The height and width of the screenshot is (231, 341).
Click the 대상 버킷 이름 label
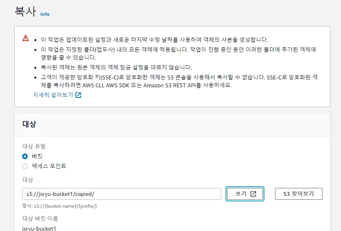pyautogui.click(x=40, y=218)
